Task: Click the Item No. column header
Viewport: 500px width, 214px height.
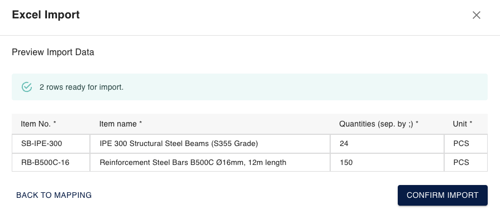Action: click(x=39, y=124)
